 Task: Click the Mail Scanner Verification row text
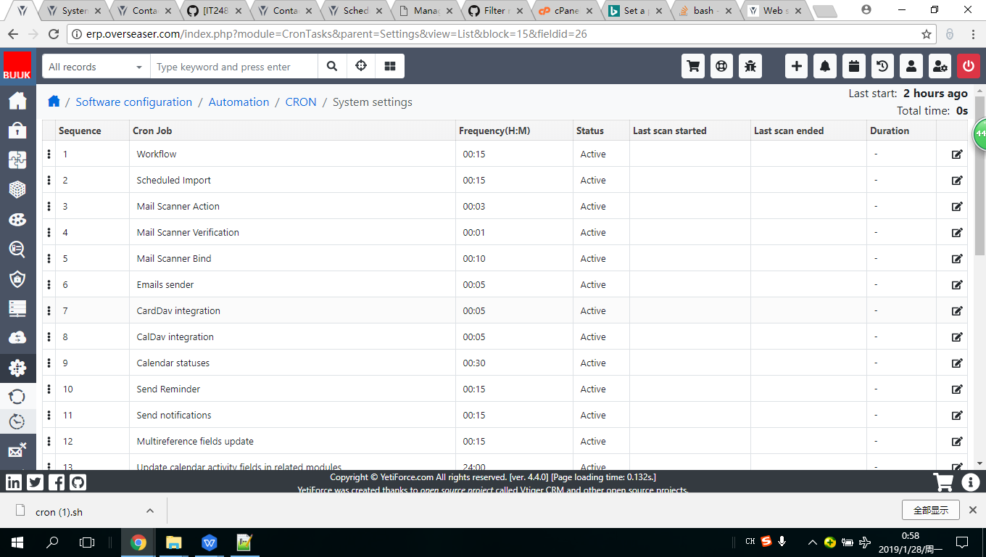coord(188,232)
